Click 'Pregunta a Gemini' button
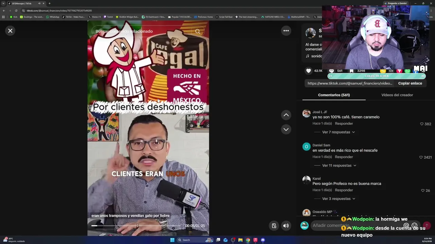 pyautogui.click(x=395, y=3)
